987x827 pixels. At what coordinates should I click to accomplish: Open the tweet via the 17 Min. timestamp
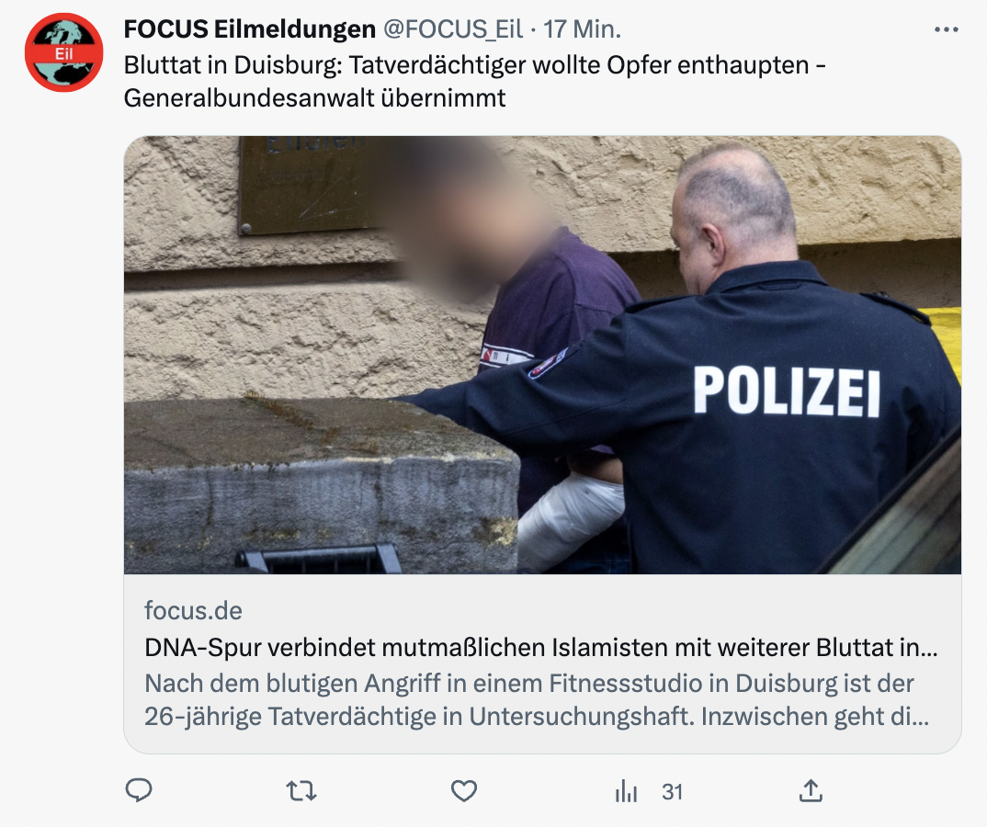click(583, 29)
